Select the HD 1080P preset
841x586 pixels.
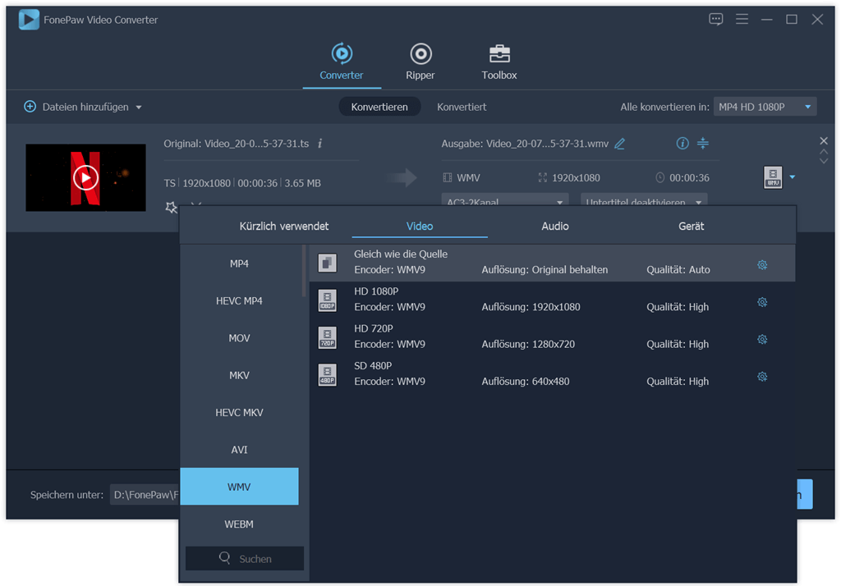point(553,300)
